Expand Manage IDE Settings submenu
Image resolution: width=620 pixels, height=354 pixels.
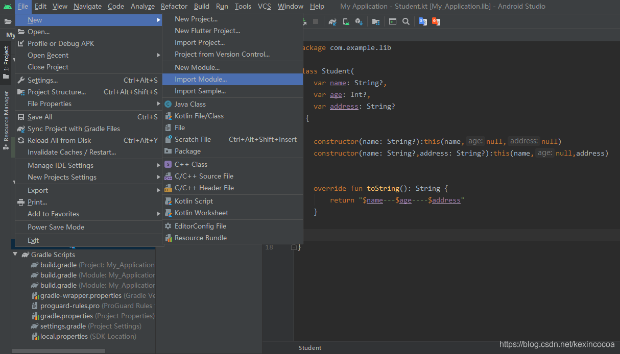(89, 165)
